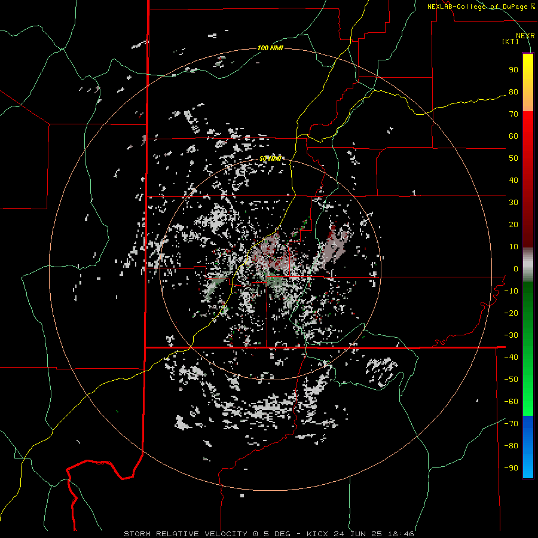Screen dimensions: 538x538
Task: Click the 0.5 DEG elevation text in caption
Action: pos(271,534)
